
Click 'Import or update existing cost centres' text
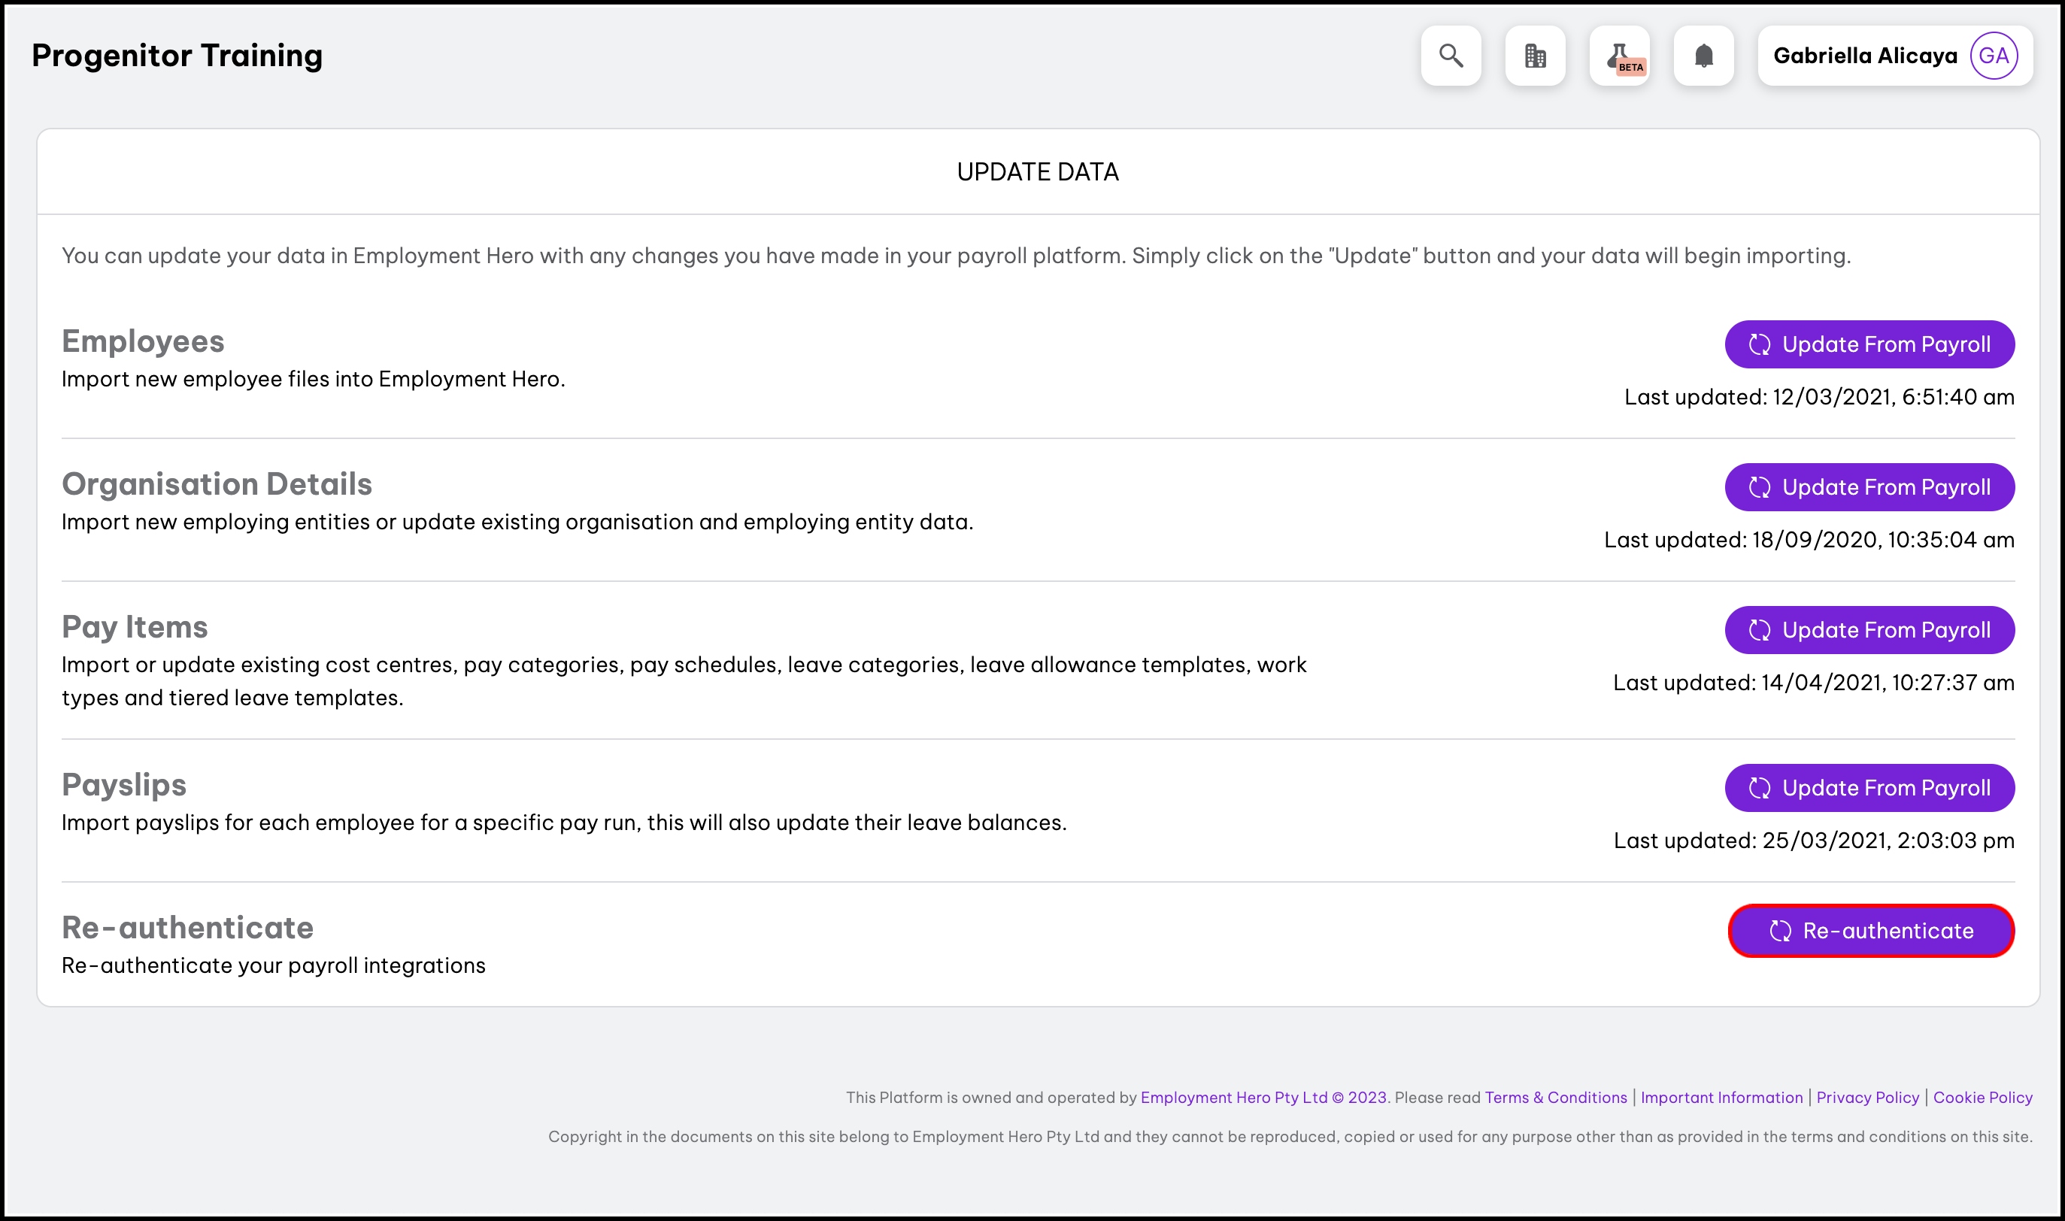pos(684,681)
